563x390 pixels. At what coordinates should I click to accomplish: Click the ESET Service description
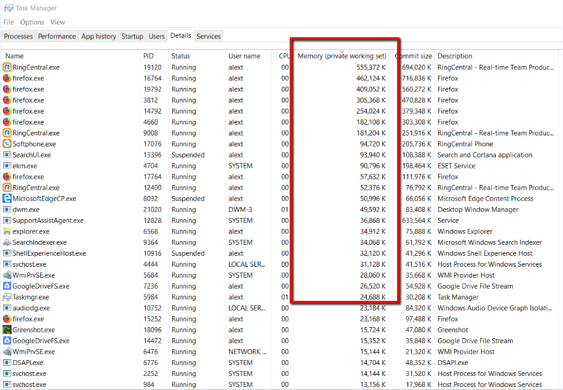click(x=456, y=165)
